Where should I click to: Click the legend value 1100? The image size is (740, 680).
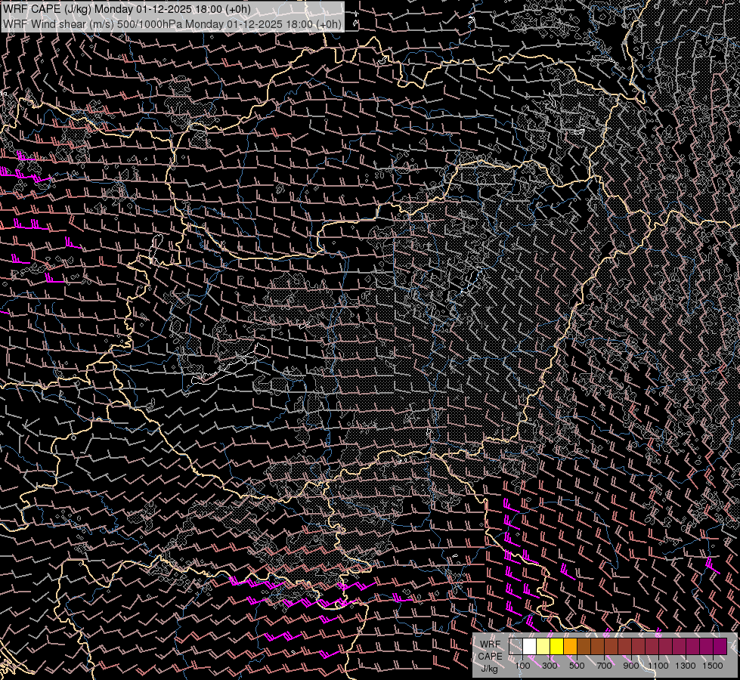click(x=658, y=666)
